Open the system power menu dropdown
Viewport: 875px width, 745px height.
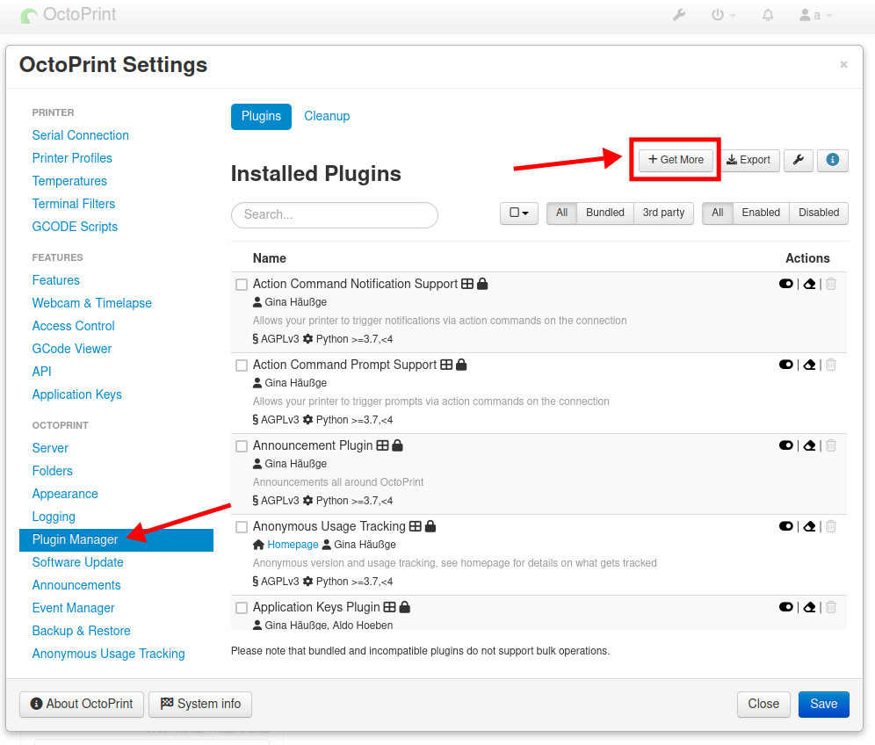click(x=723, y=15)
